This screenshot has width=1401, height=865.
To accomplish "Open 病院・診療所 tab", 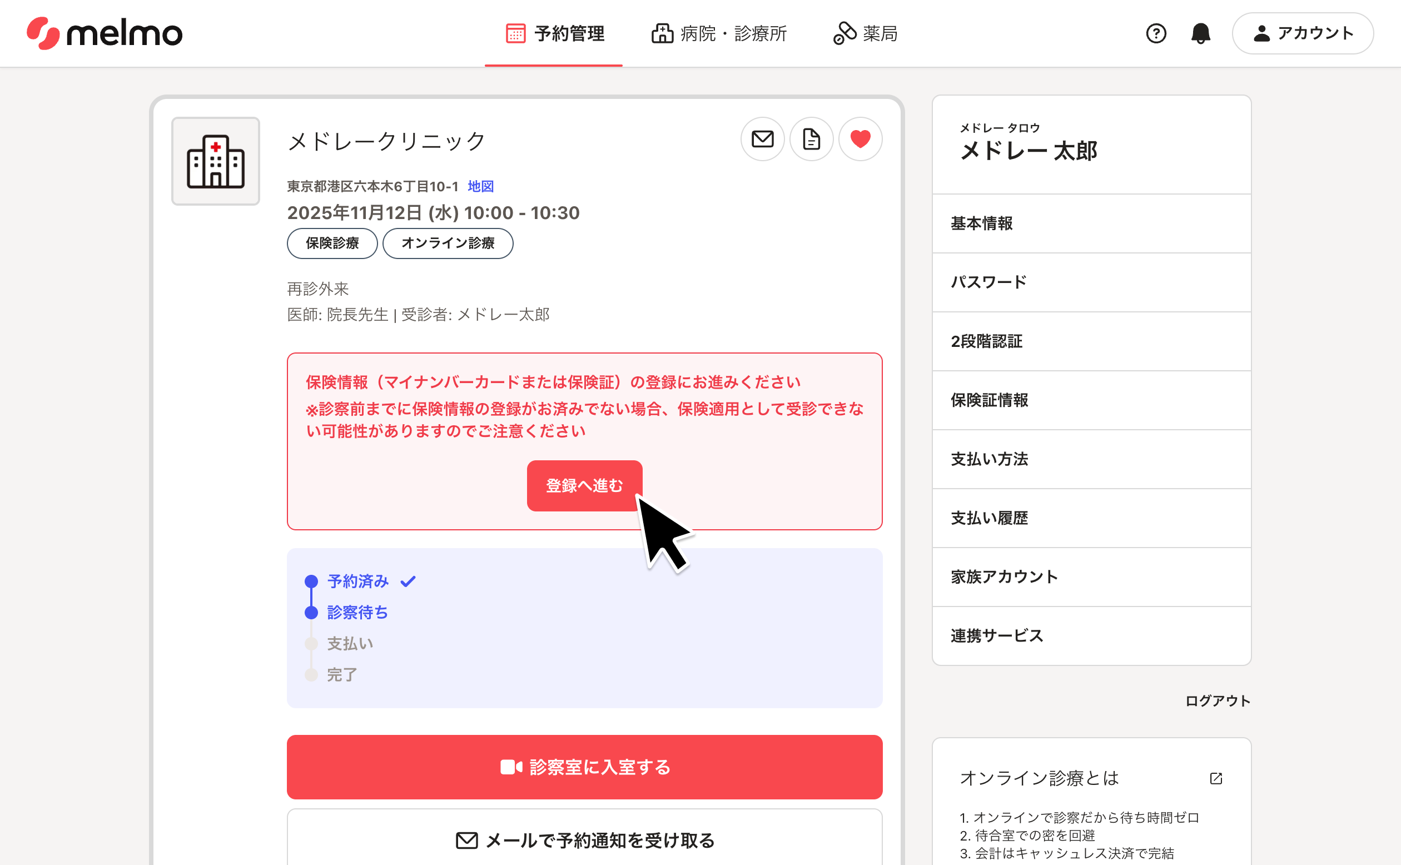I will (x=719, y=33).
